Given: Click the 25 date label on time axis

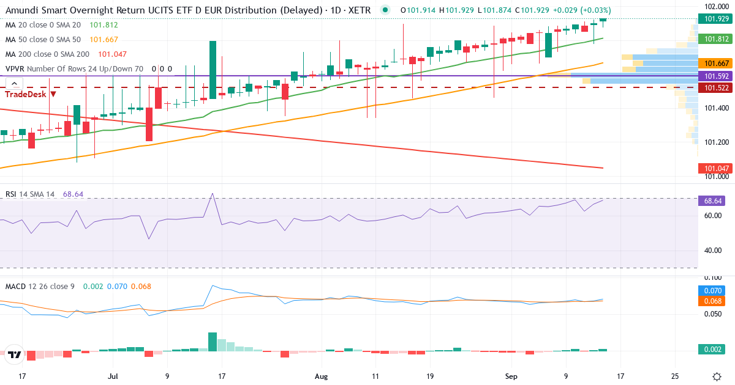Looking at the screenshot, I should pyautogui.click(x=674, y=376).
